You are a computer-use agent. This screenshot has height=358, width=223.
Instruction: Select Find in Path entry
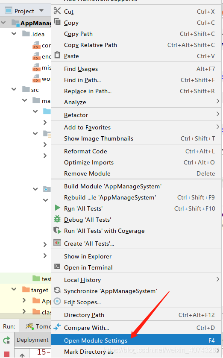point(136,80)
